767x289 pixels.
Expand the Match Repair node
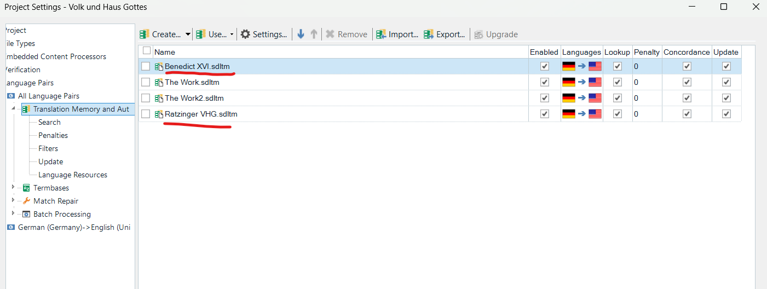[13, 200]
